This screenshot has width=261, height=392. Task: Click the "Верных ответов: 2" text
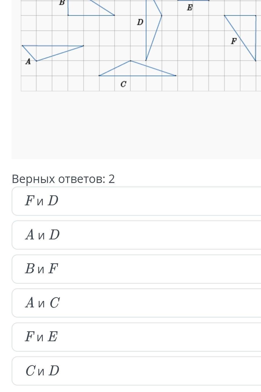[63, 179]
